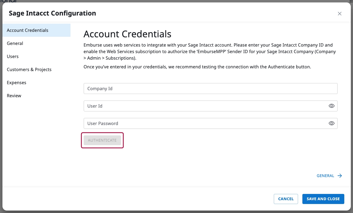The width and height of the screenshot is (353, 213).
Task: Click the Account Credentials page heading
Action: coord(127,34)
